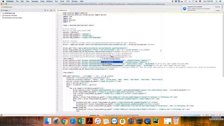Click the Time Machine icon in menu bar

(185, 1)
